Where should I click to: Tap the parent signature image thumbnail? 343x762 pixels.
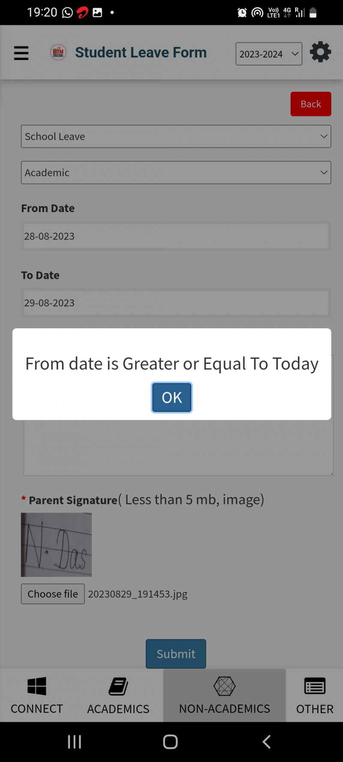coord(56,545)
